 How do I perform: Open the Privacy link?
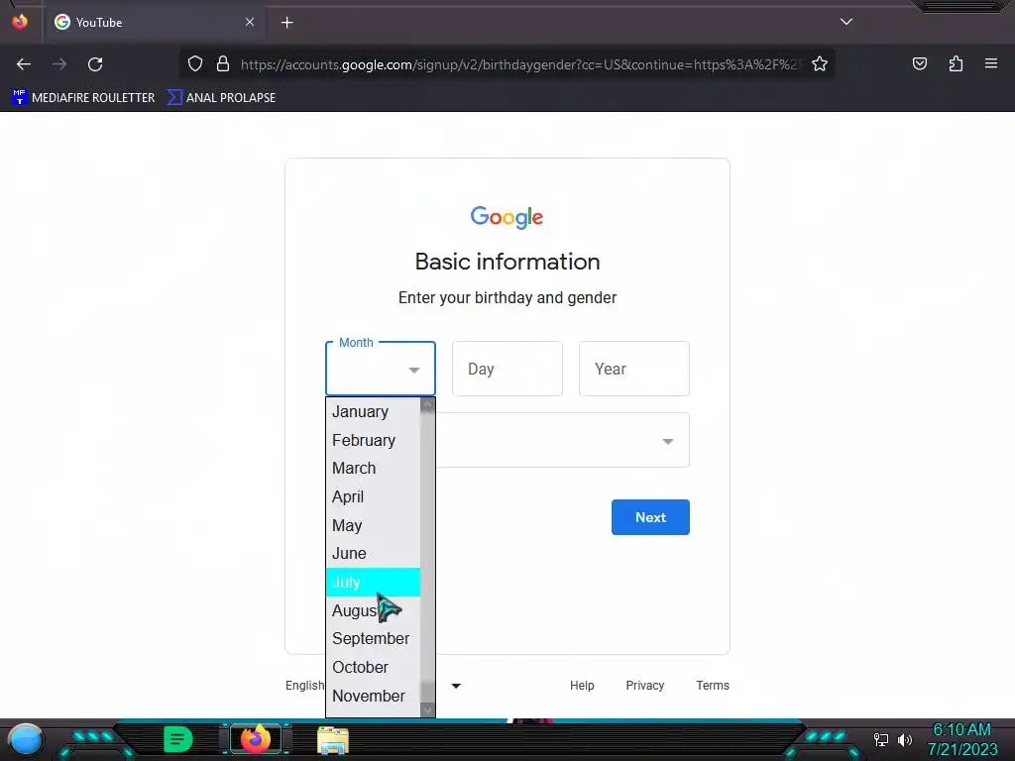[x=644, y=686]
